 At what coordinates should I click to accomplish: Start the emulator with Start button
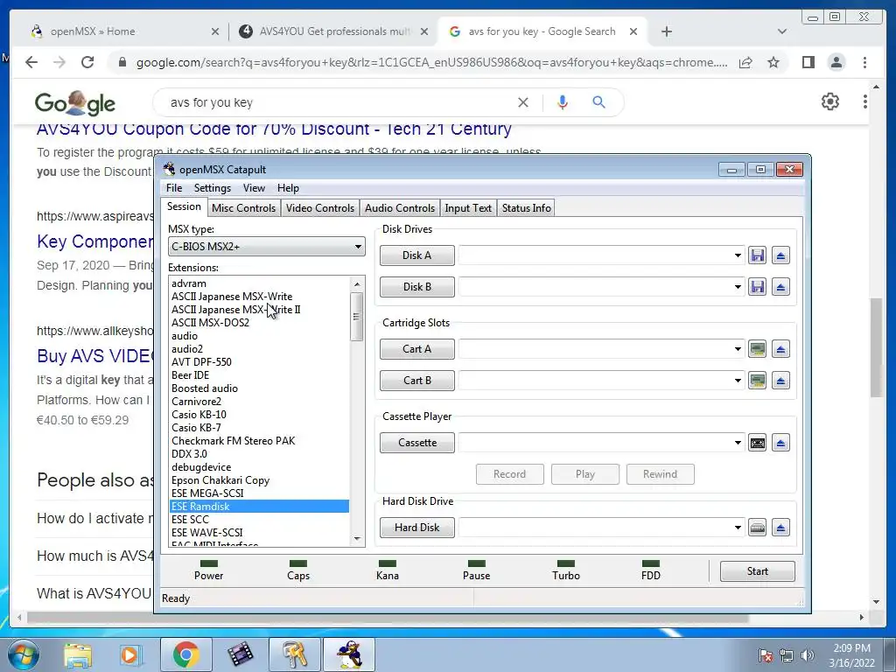coord(757,571)
